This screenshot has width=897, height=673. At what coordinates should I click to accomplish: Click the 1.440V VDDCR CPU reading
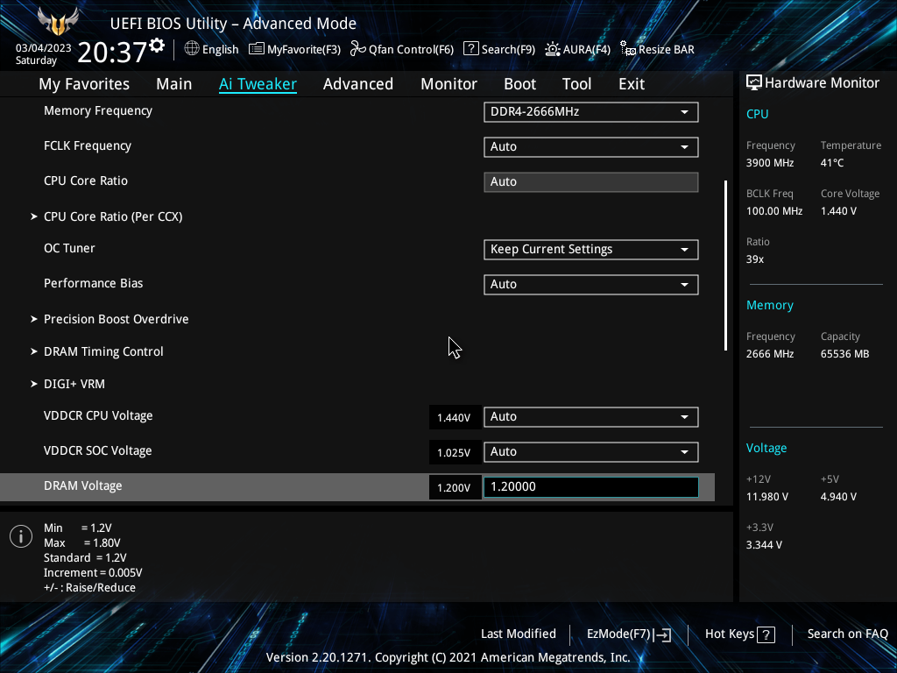[x=454, y=418]
